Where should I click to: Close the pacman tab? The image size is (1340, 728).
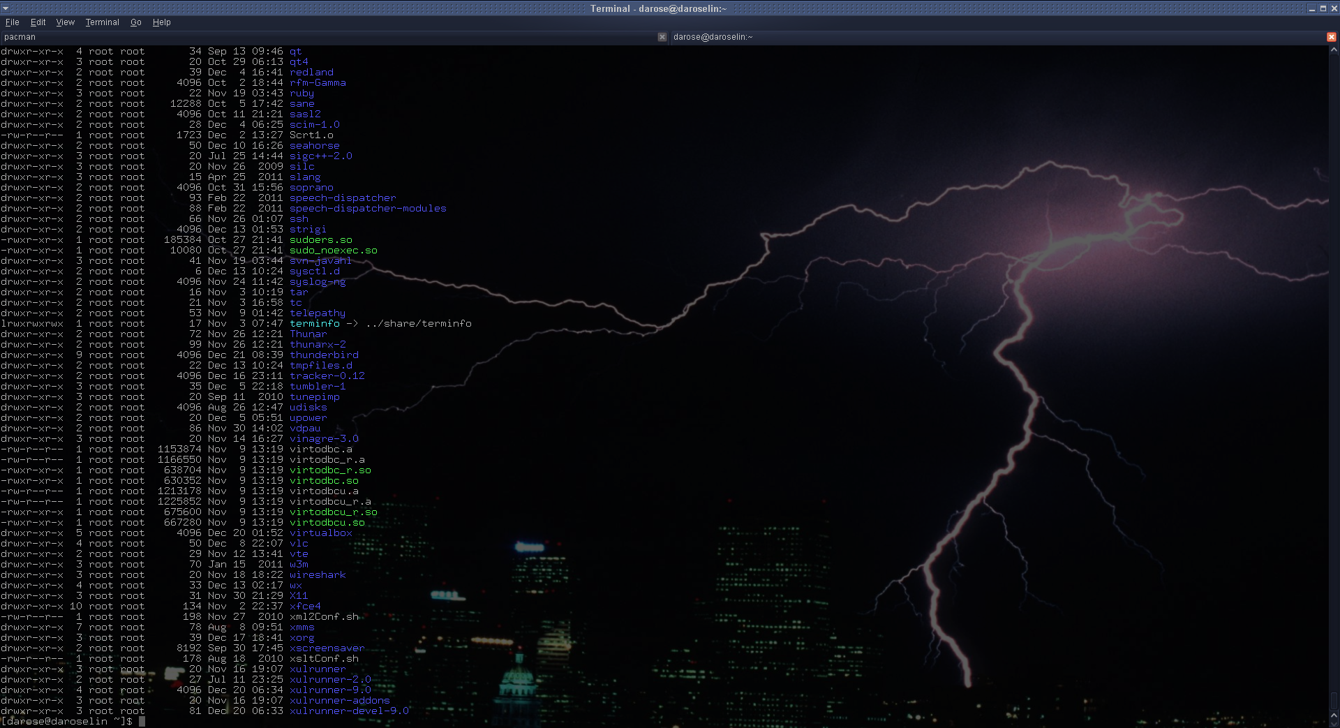(662, 37)
